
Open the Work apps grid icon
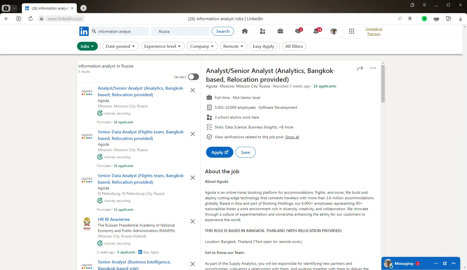tap(352, 31)
